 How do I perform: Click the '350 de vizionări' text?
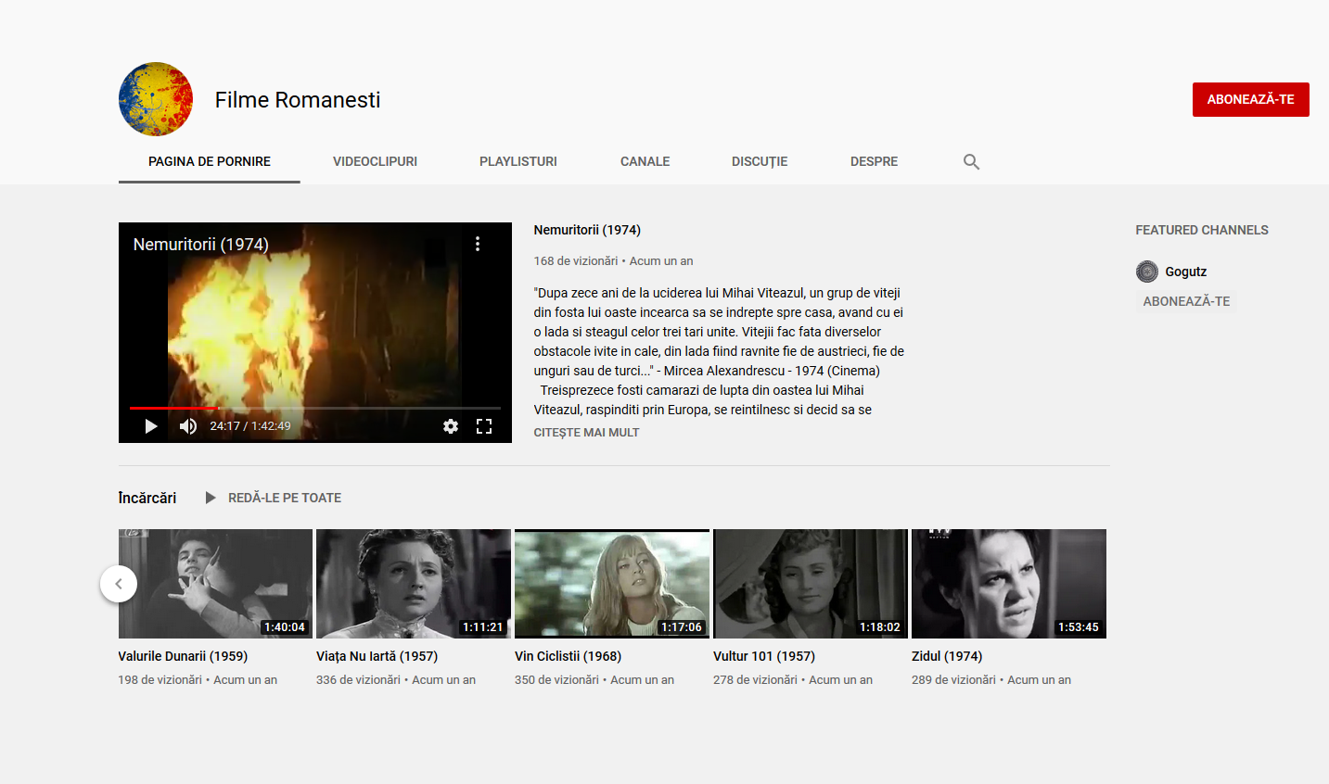click(556, 680)
